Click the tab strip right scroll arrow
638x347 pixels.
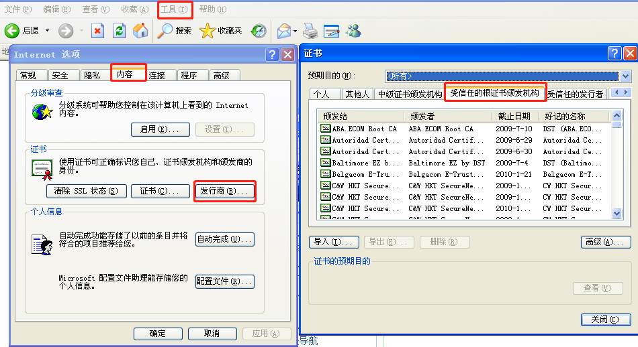pyautogui.click(x=626, y=92)
